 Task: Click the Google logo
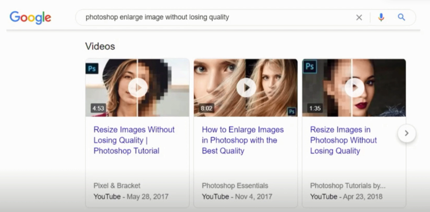30,17
